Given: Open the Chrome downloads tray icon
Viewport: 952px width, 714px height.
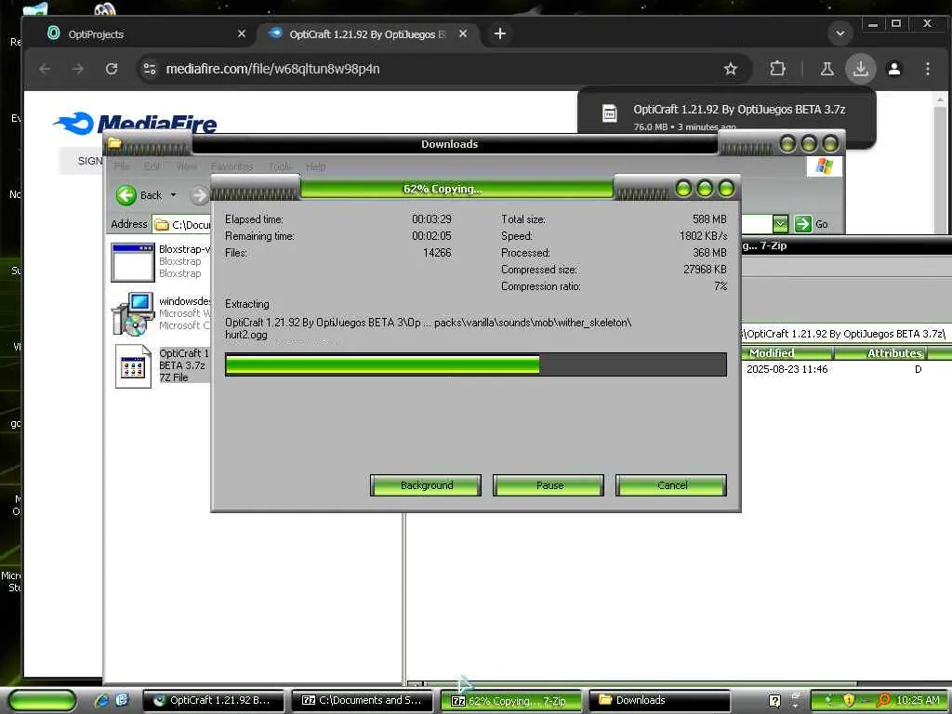Looking at the screenshot, I should 860,69.
